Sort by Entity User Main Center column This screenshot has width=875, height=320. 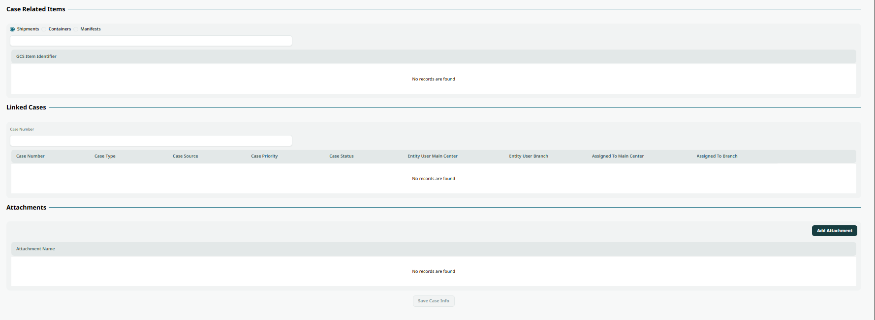(433, 156)
